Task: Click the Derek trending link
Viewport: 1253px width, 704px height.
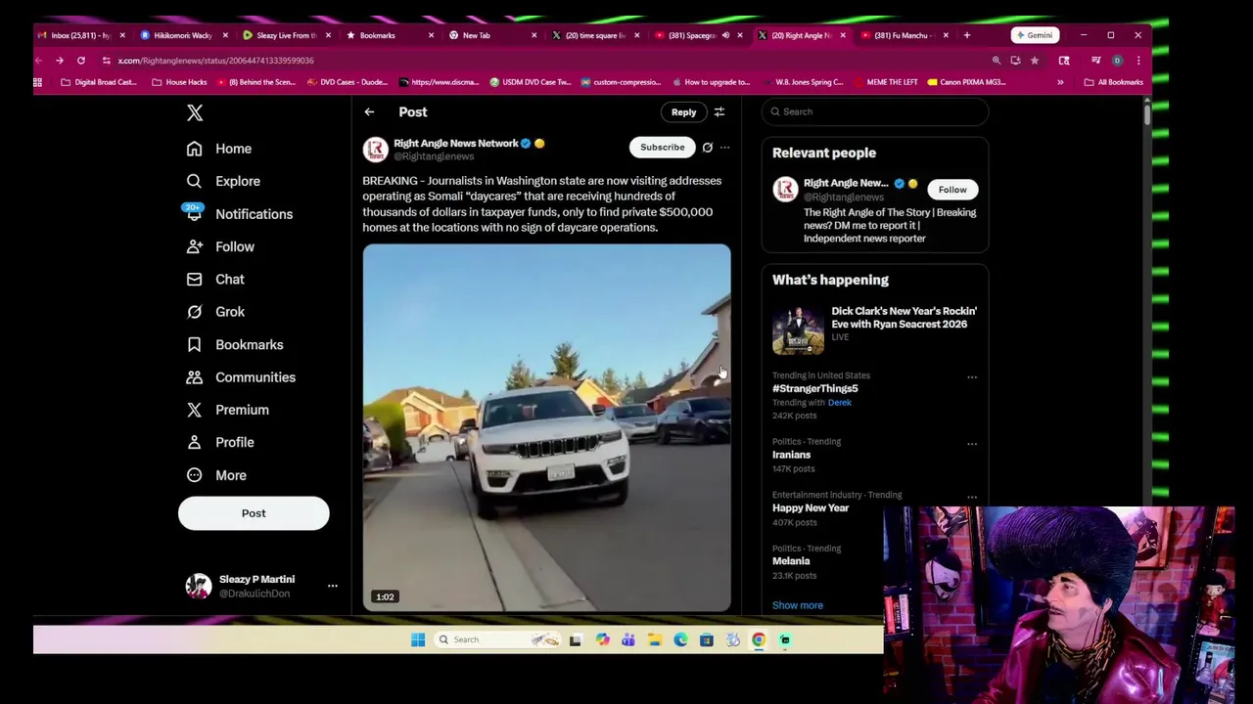Action: [840, 403]
